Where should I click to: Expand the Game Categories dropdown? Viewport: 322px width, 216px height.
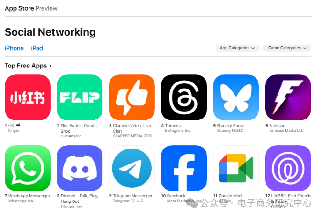[287, 48]
